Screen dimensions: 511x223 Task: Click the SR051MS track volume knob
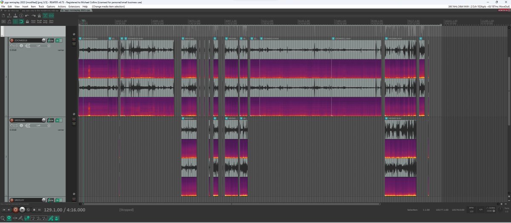(x=43, y=120)
